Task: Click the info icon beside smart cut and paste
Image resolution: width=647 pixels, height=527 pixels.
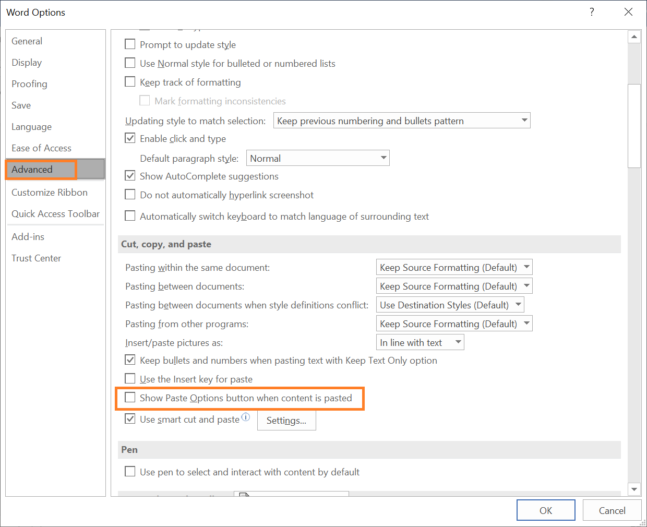Action: click(x=246, y=416)
